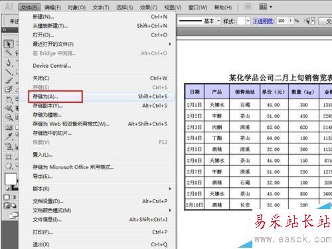This screenshot has height=249, width=332.
Task: Click the 销售地址 table header cell
Action: pyautogui.click(x=244, y=92)
